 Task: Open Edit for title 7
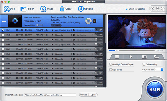[x=99, y=59]
